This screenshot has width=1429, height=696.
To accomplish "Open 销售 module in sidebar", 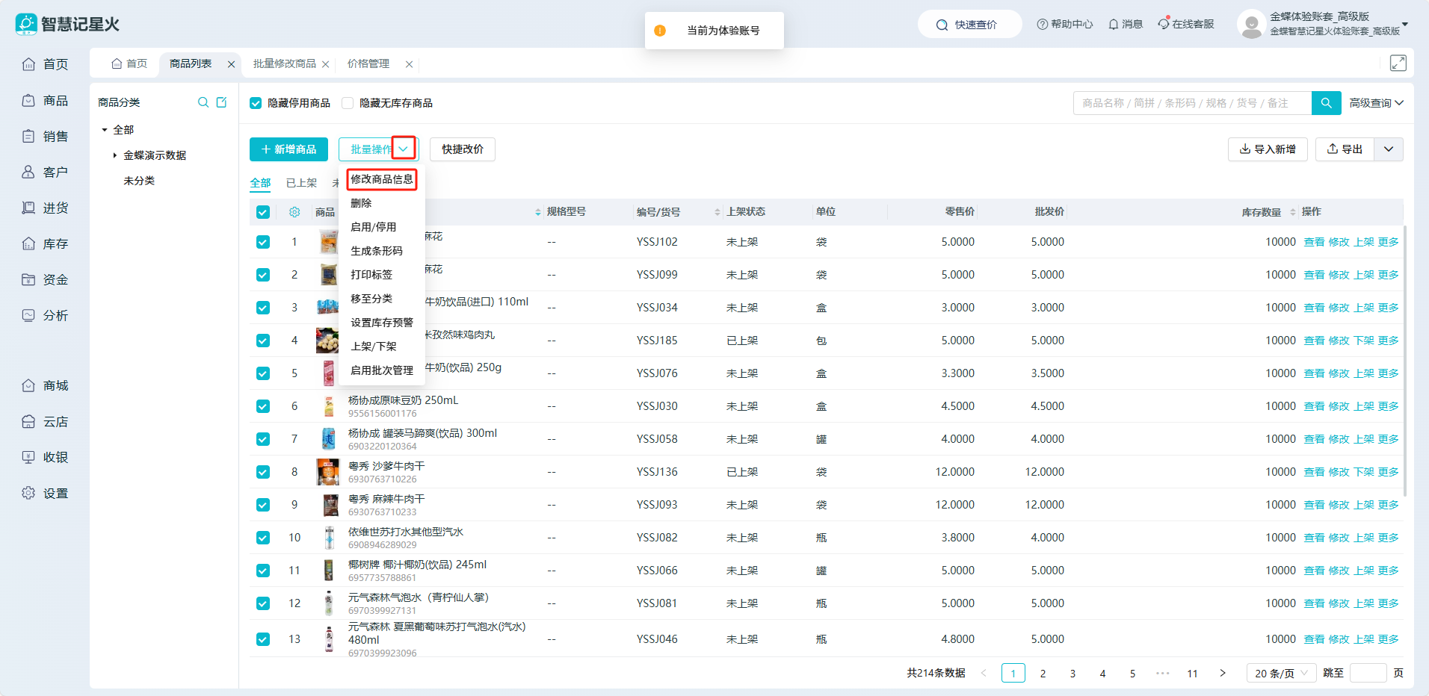I will pyautogui.click(x=45, y=136).
